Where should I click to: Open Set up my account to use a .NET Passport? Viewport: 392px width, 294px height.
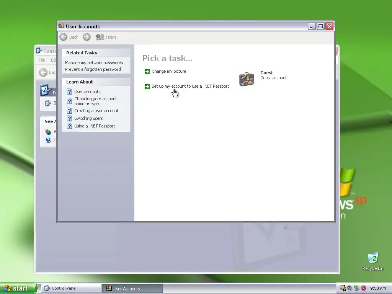190,86
